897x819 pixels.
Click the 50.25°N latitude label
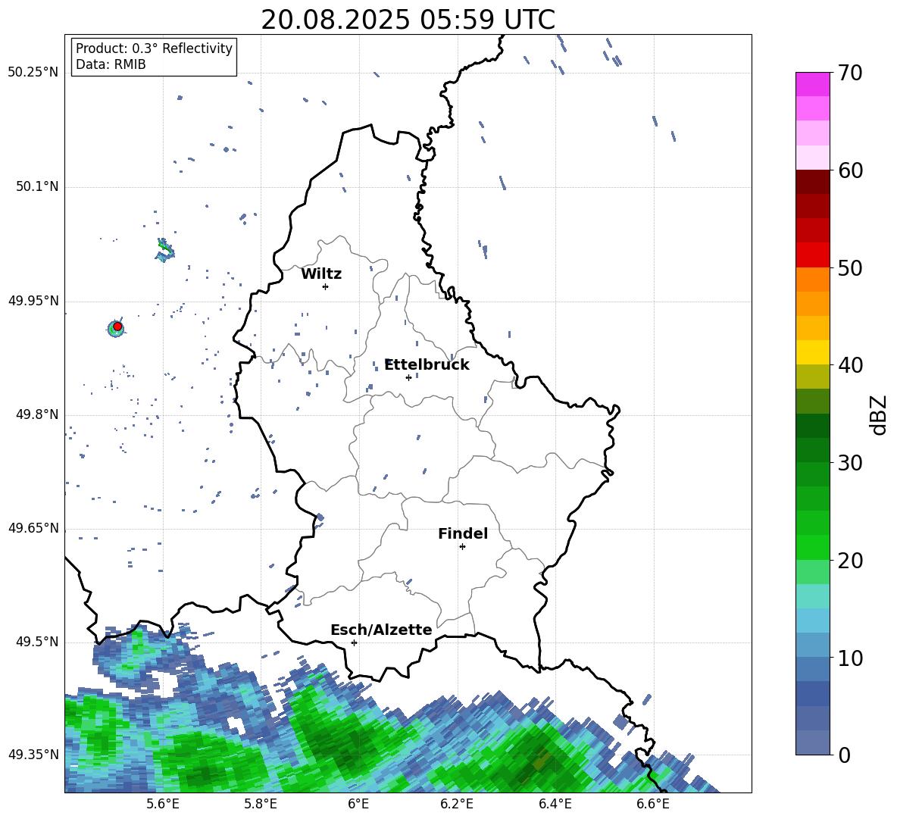pyautogui.click(x=33, y=73)
